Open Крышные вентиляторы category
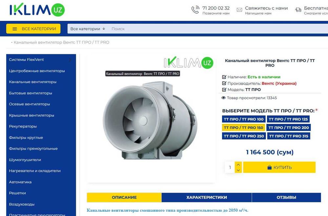 tap(31, 115)
